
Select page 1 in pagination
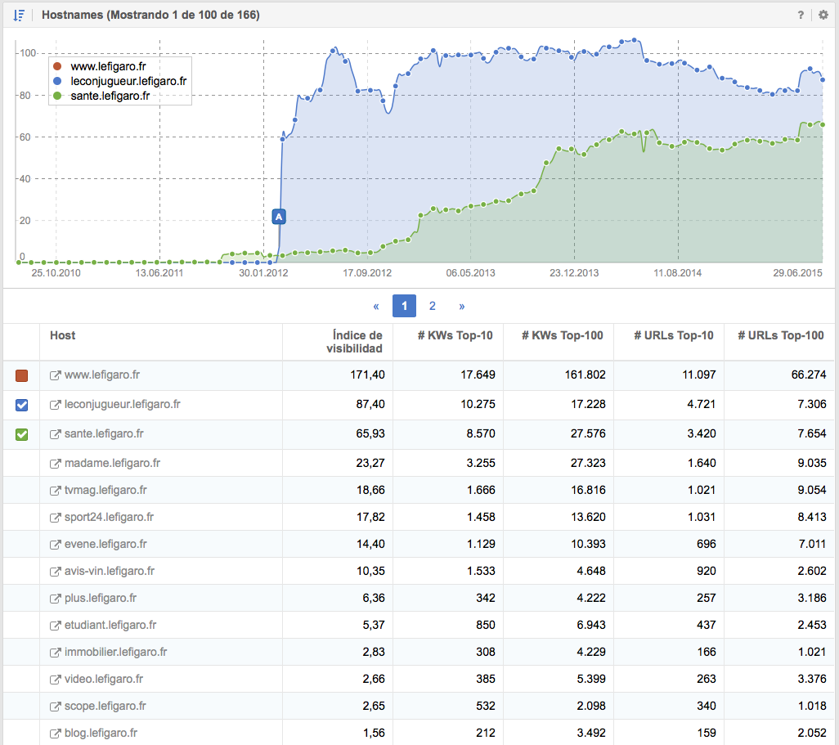click(x=404, y=306)
